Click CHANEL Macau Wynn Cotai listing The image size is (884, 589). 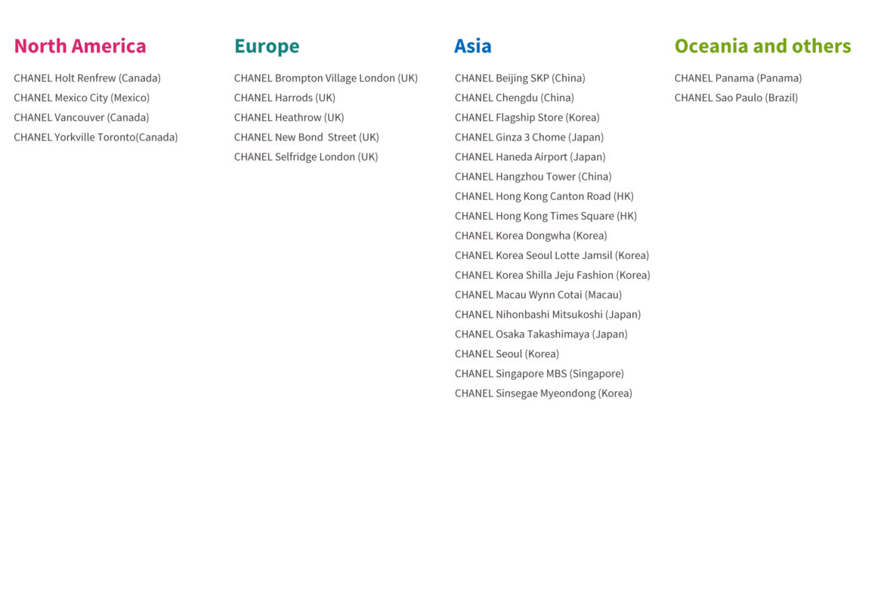coord(538,294)
